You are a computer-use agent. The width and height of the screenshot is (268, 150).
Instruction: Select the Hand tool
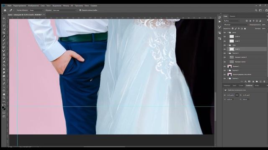[4, 94]
